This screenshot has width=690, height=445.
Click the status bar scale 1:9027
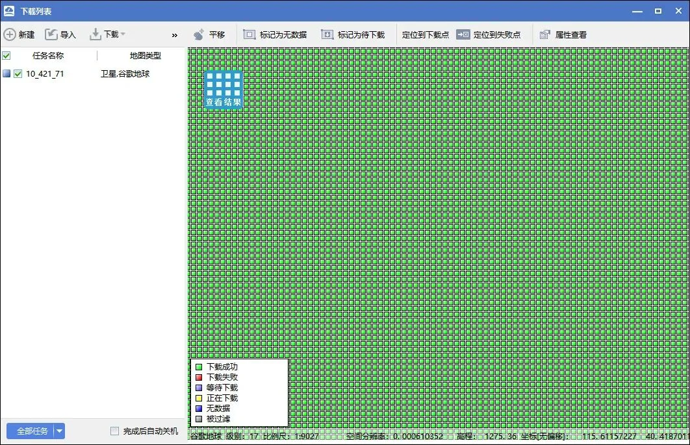307,437
